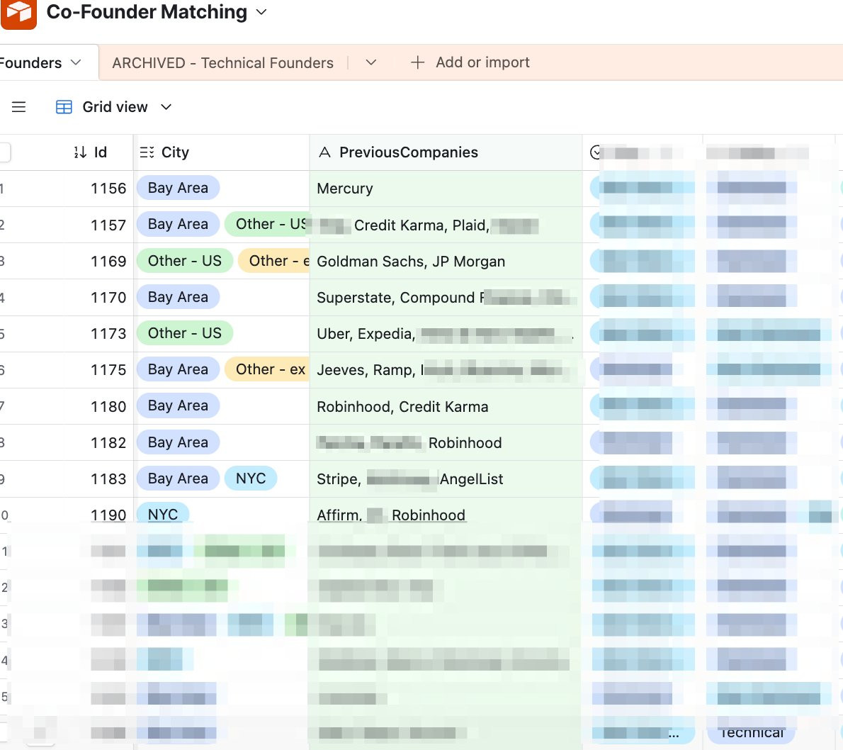Click the grid view table icon
Viewport: 843px width, 750px height.
pos(64,107)
